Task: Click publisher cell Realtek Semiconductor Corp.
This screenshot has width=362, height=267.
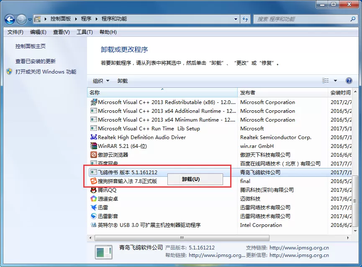Action: pos(276,137)
